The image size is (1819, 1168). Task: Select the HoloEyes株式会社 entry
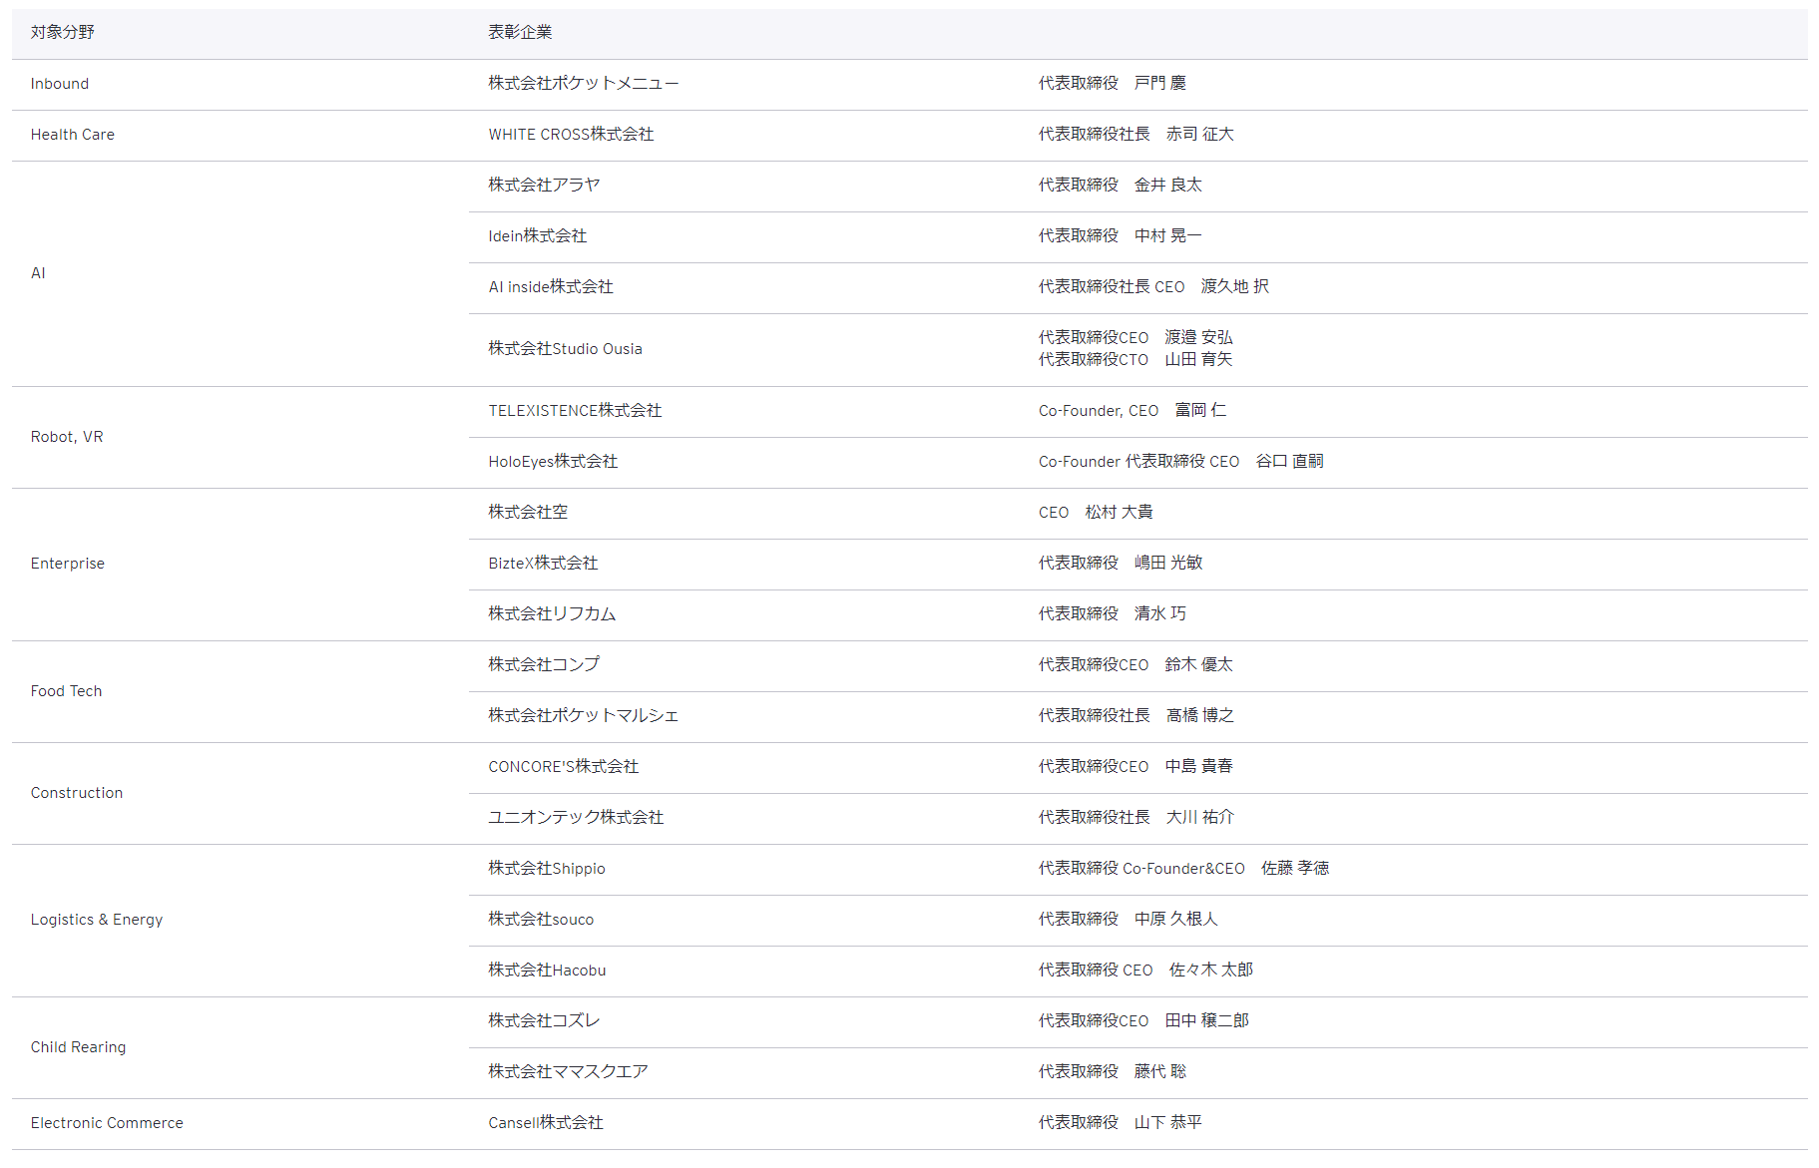[x=553, y=462]
